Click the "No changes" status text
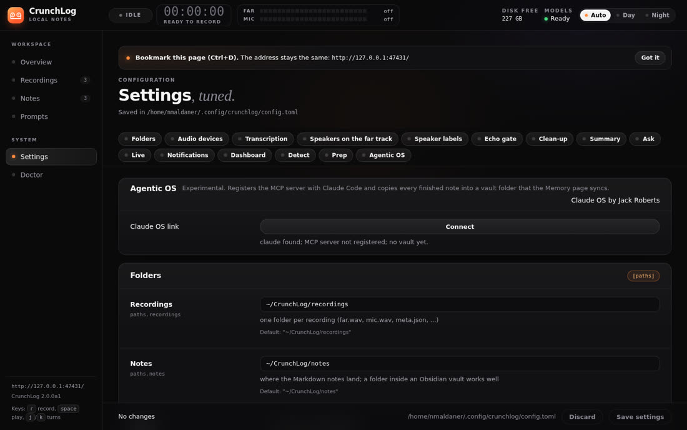 coord(136,417)
